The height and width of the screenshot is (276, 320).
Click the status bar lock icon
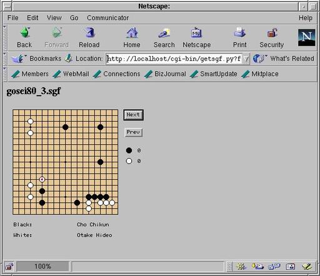tap(9, 267)
